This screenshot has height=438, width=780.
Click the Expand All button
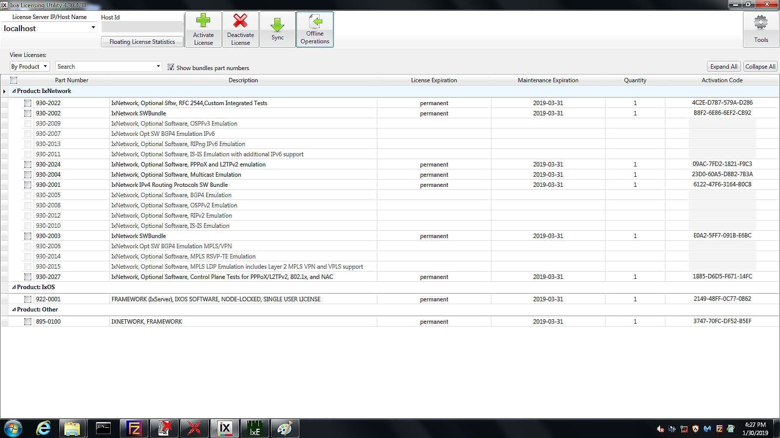click(x=723, y=67)
